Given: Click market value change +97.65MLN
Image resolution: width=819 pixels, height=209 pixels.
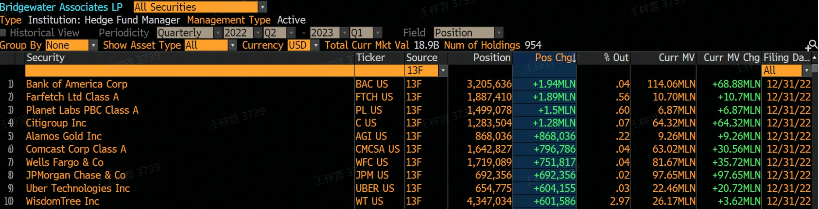Looking at the screenshot, I should [736, 175].
